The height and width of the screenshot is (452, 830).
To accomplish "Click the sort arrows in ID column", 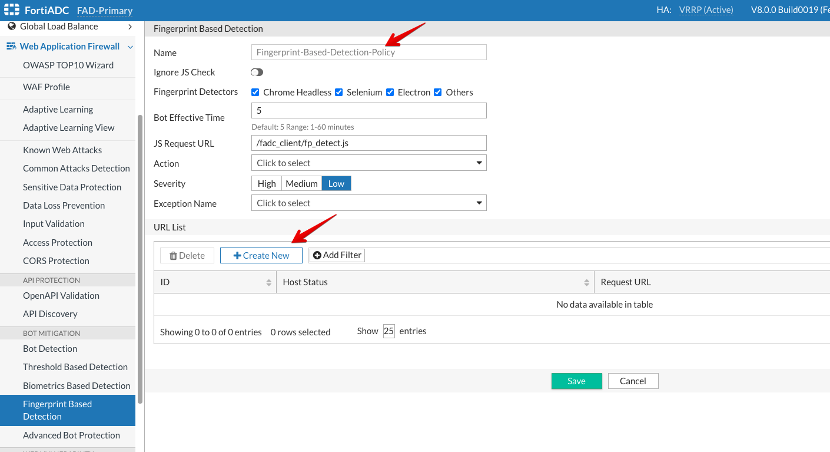I will click(x=269, y=282).
